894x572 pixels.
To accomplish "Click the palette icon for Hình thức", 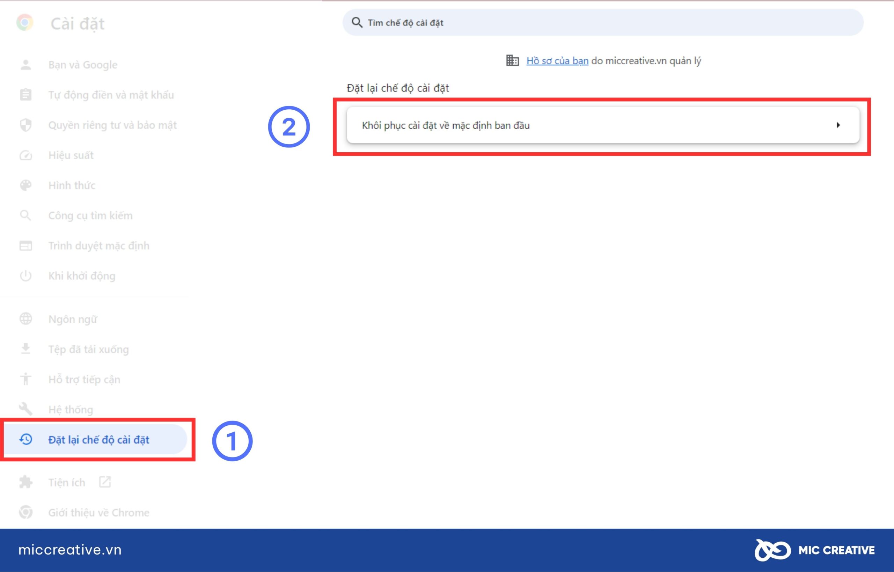I will 25,185.
